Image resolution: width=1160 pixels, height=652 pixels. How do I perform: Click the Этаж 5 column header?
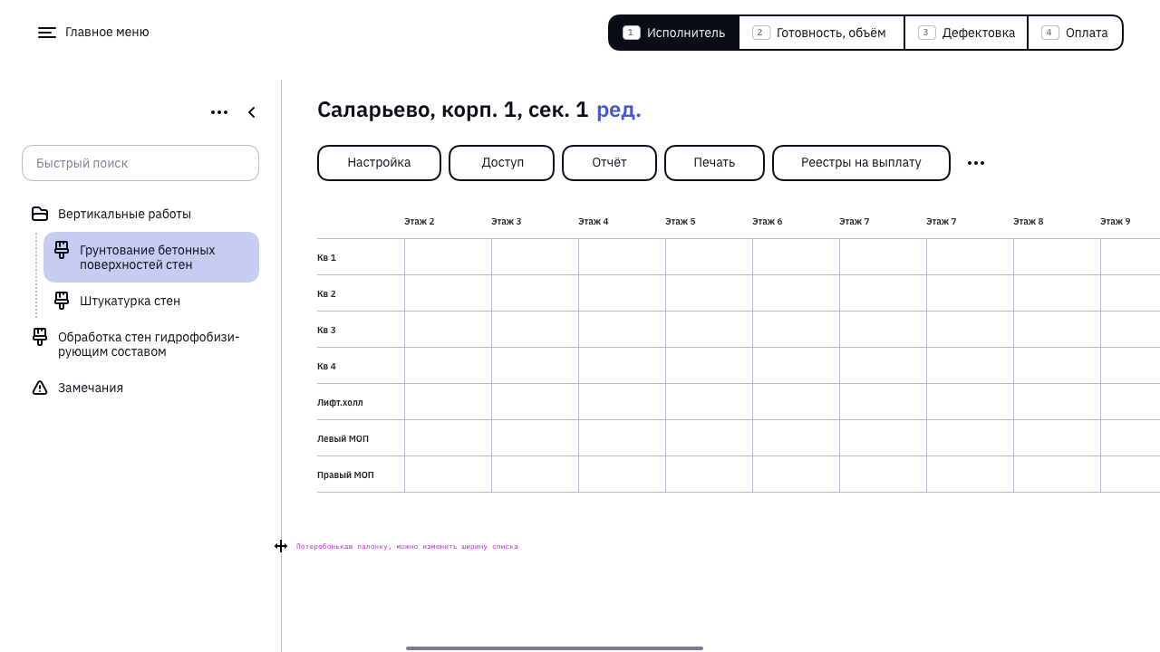click(x=681, y=222)
